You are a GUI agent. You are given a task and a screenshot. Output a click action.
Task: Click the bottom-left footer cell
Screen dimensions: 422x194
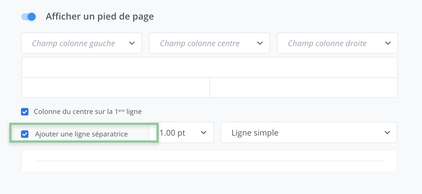115,87
